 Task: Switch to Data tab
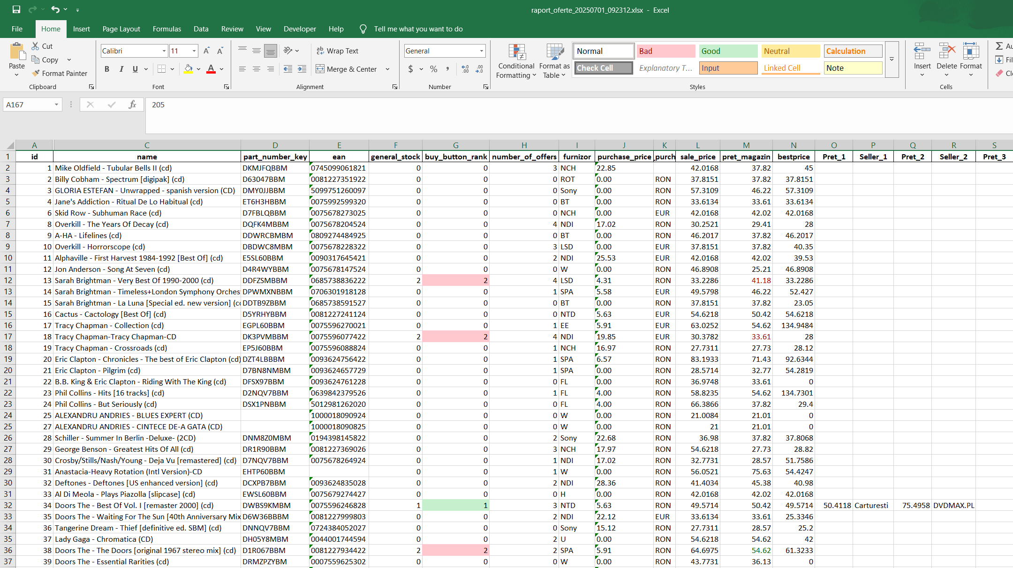201,29
